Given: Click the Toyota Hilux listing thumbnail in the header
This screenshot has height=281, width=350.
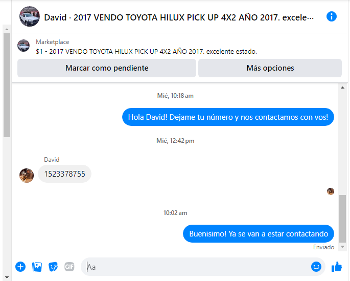Looking at the screenshot, I should coord(30,16).
